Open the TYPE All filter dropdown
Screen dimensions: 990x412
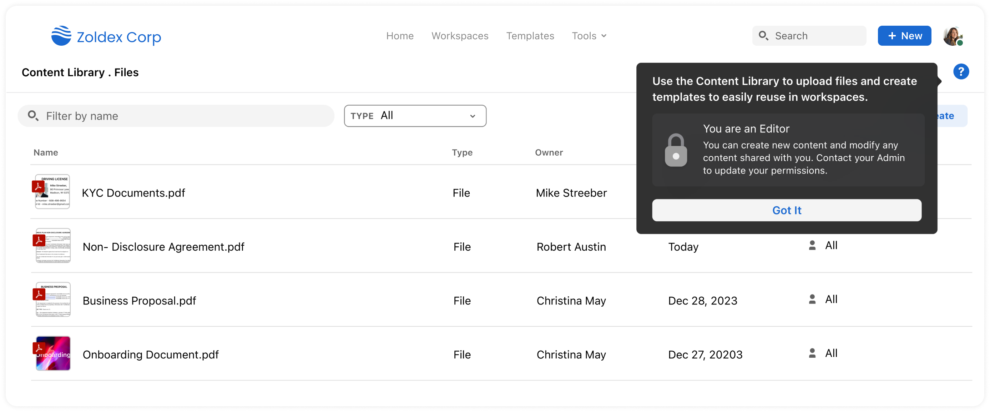415,116
